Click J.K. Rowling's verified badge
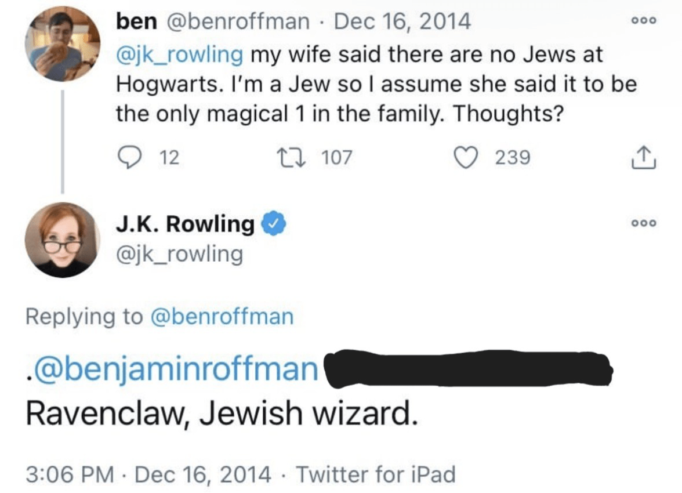682x493 pixels. (x=273, y=224)
